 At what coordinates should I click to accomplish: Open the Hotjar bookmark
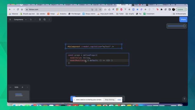point(51,14)
